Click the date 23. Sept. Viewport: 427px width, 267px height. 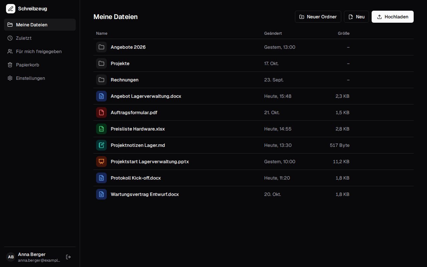[274, 80]
